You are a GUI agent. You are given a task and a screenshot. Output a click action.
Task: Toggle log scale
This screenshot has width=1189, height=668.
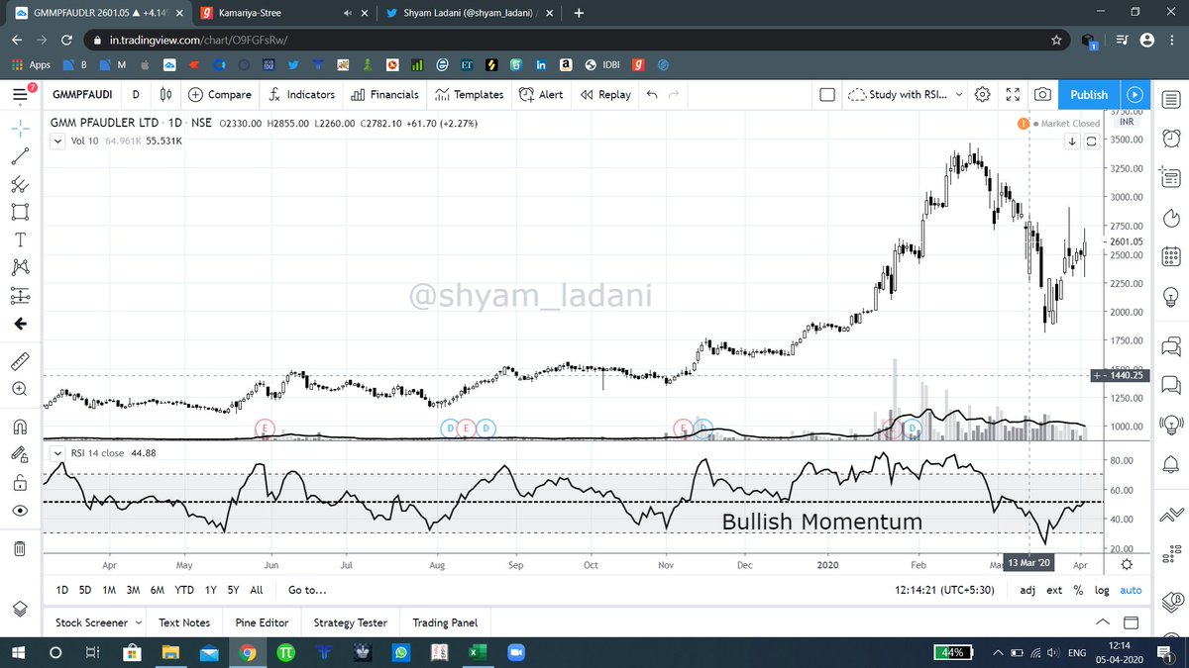[x=1102, y=590]
